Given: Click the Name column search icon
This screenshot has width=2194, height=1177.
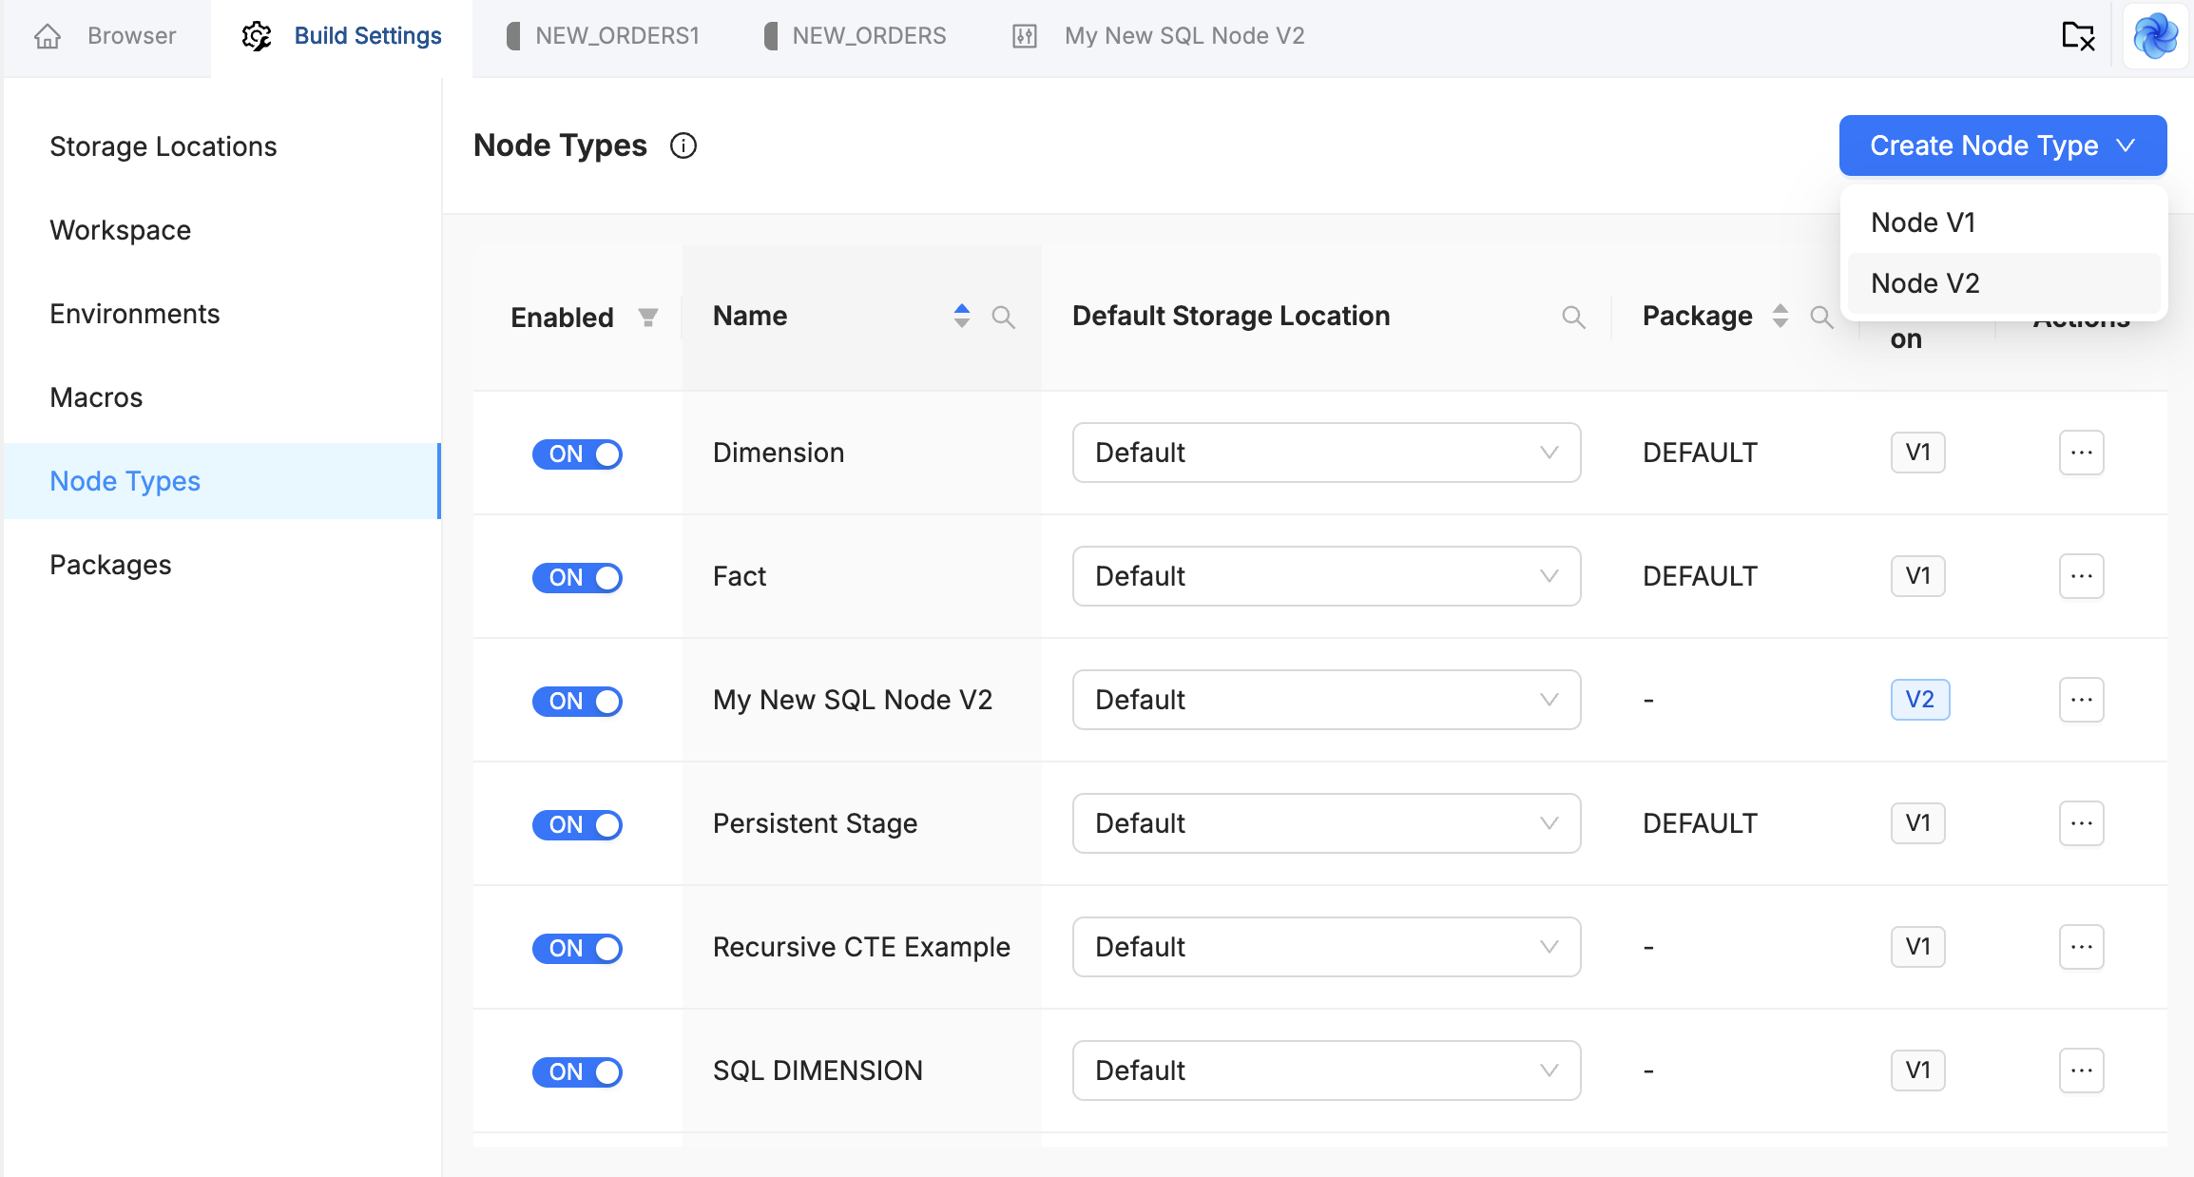Looking at the screenshot, I should pos(1003,317).
